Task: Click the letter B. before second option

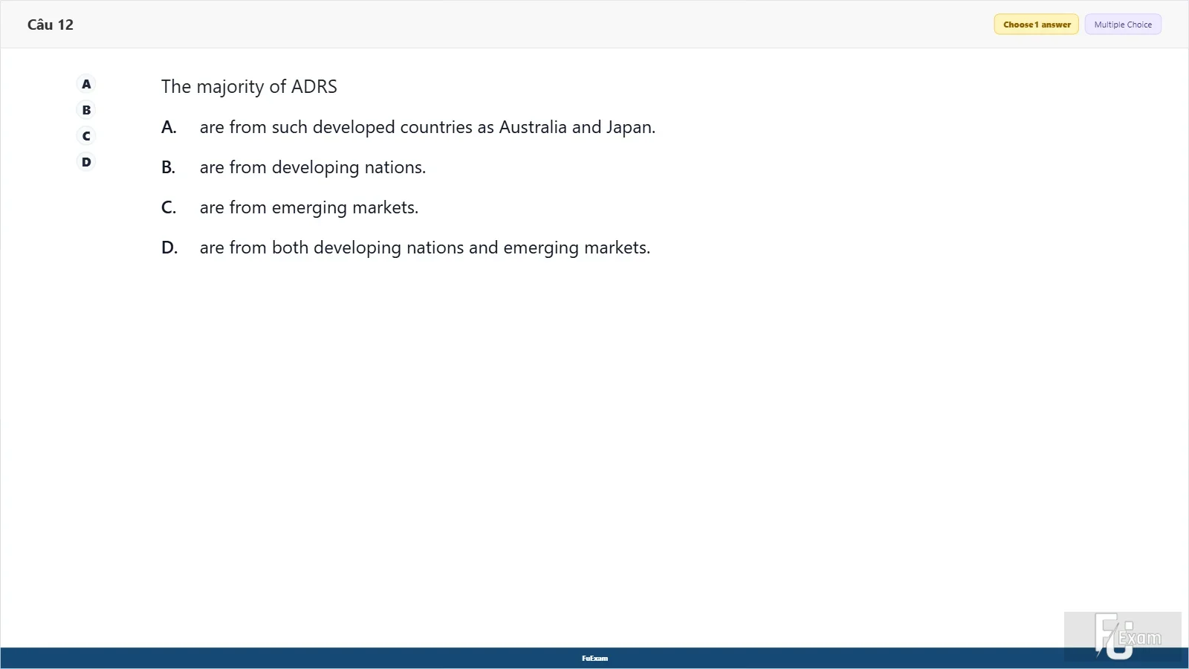Action: (169, 168)
